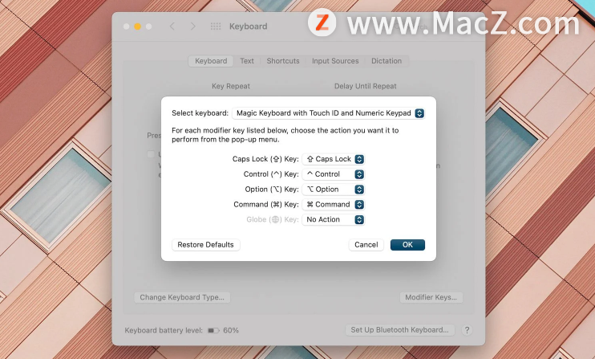Go back with the left chevron

[172, 27]
